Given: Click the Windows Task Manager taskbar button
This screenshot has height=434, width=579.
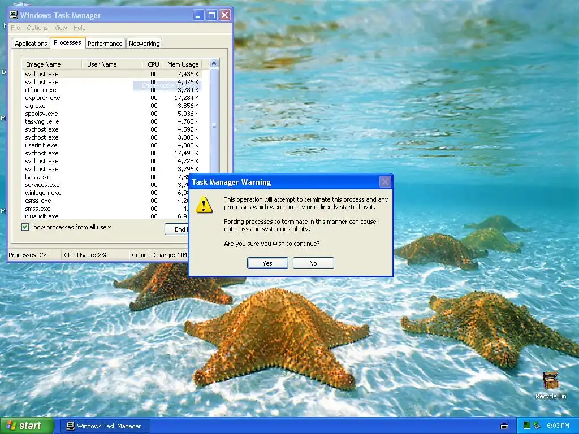Looking at the screenshot, I should point(105,426).
